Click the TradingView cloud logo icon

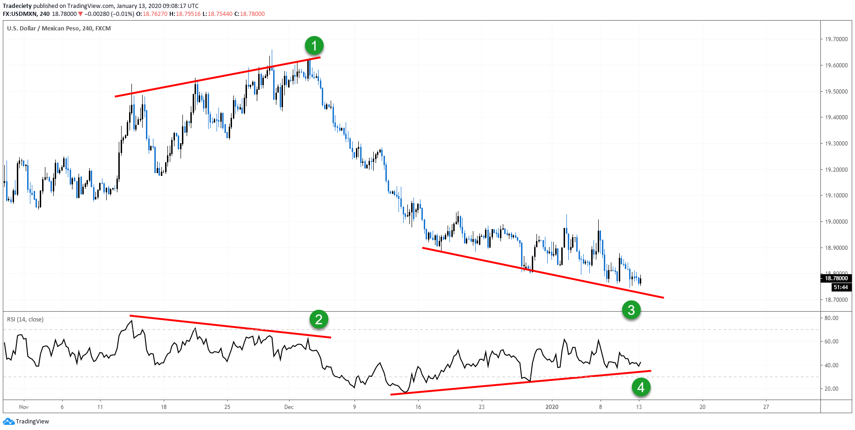(8, 422)
